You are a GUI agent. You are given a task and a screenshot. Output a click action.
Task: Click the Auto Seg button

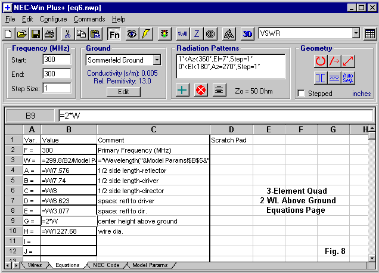(349, 78)
